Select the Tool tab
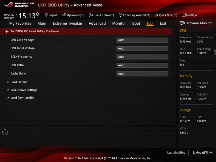This screenshot has width=216, height=162. click(x=150, y=23)
